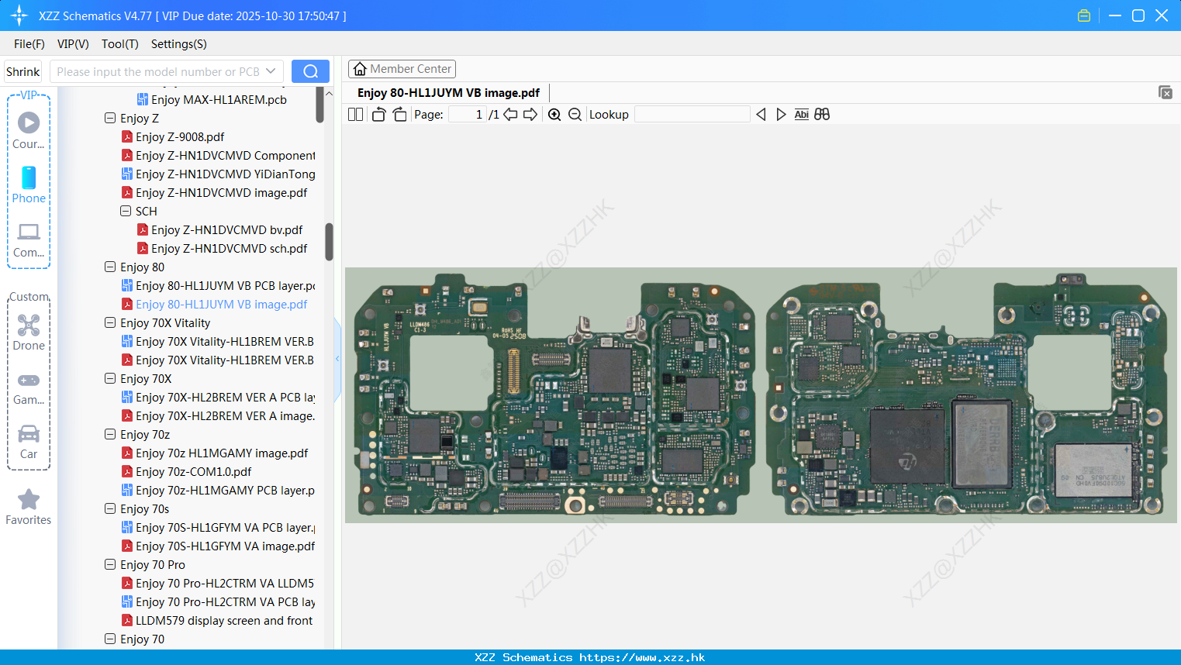Open Enjoy MAX-HL1AREM.pcb file
1181x665 pixels.
[x=212, y=100]
